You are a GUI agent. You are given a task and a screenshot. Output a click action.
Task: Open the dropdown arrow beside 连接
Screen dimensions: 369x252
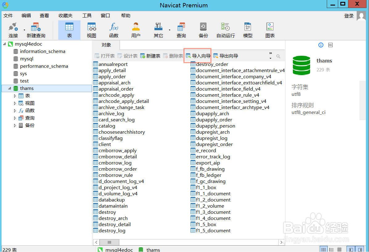(x=24, y=30)
